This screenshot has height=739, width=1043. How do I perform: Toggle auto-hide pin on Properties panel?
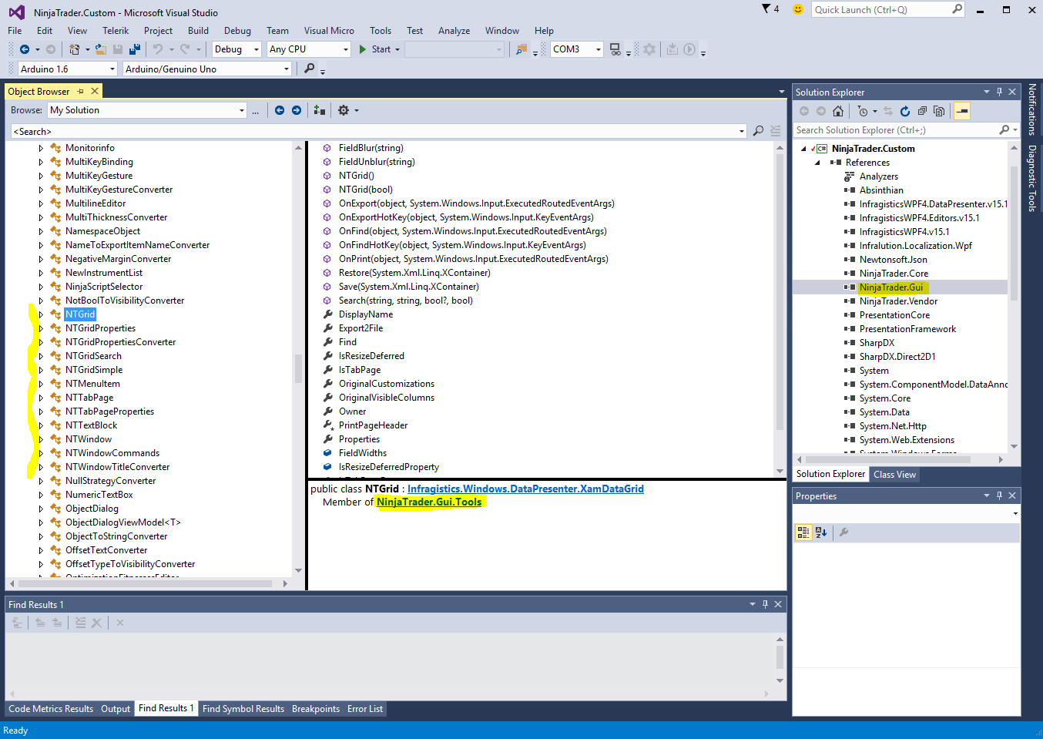(x=1000, y=495)
